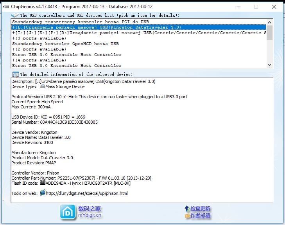Select the '+(3 ports available)' row
This screenshot has width=285, height=225.
[x=139, y=38]
